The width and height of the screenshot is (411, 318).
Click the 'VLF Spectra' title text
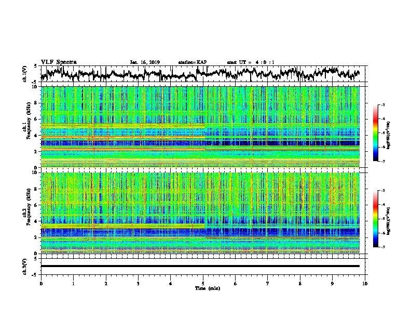point(59,62)
